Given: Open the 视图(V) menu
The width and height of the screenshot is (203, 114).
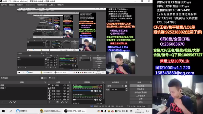Looking at the screenshot, I should [x=20, y=5].
